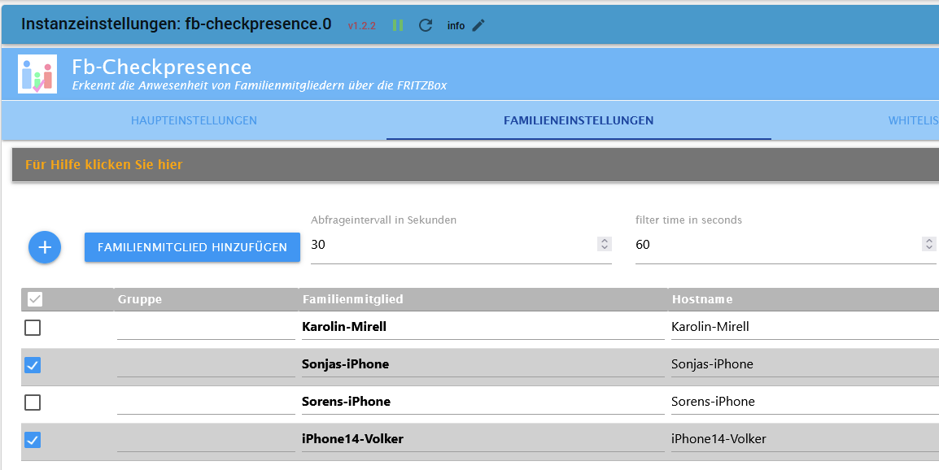Check the Sorens-iPhone row checkbox

[x=33, y=403]
